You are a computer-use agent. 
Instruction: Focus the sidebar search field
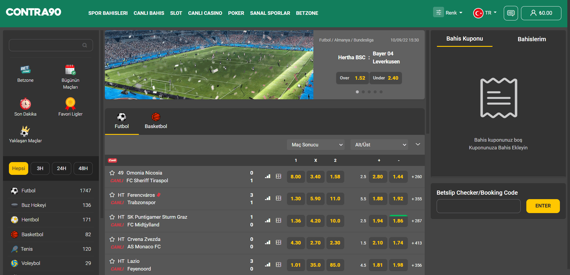point(51,45)
